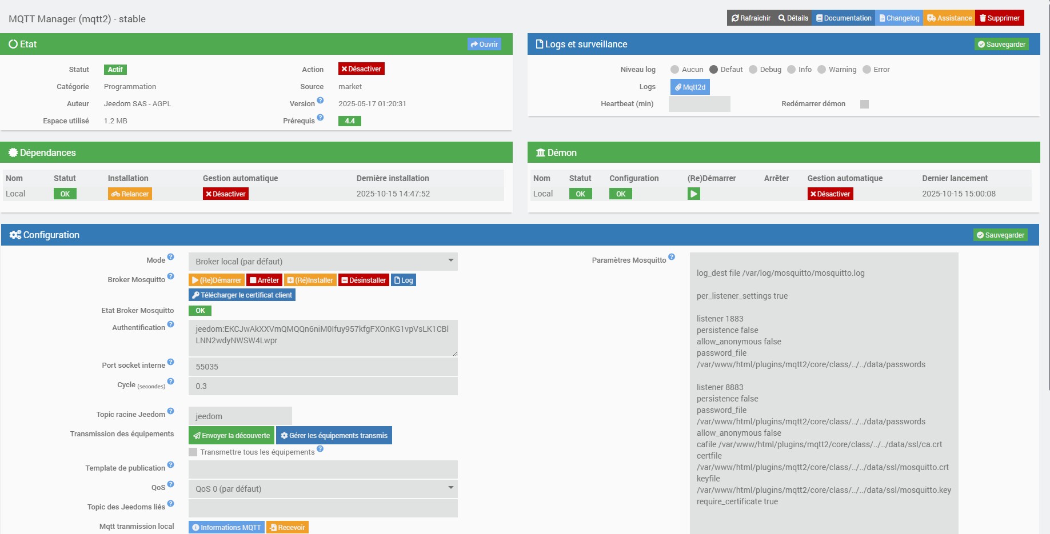The width and height of the screenshot is (1050, 534).
Task: Click the help icon beside Mode
Action: [170, 257]
